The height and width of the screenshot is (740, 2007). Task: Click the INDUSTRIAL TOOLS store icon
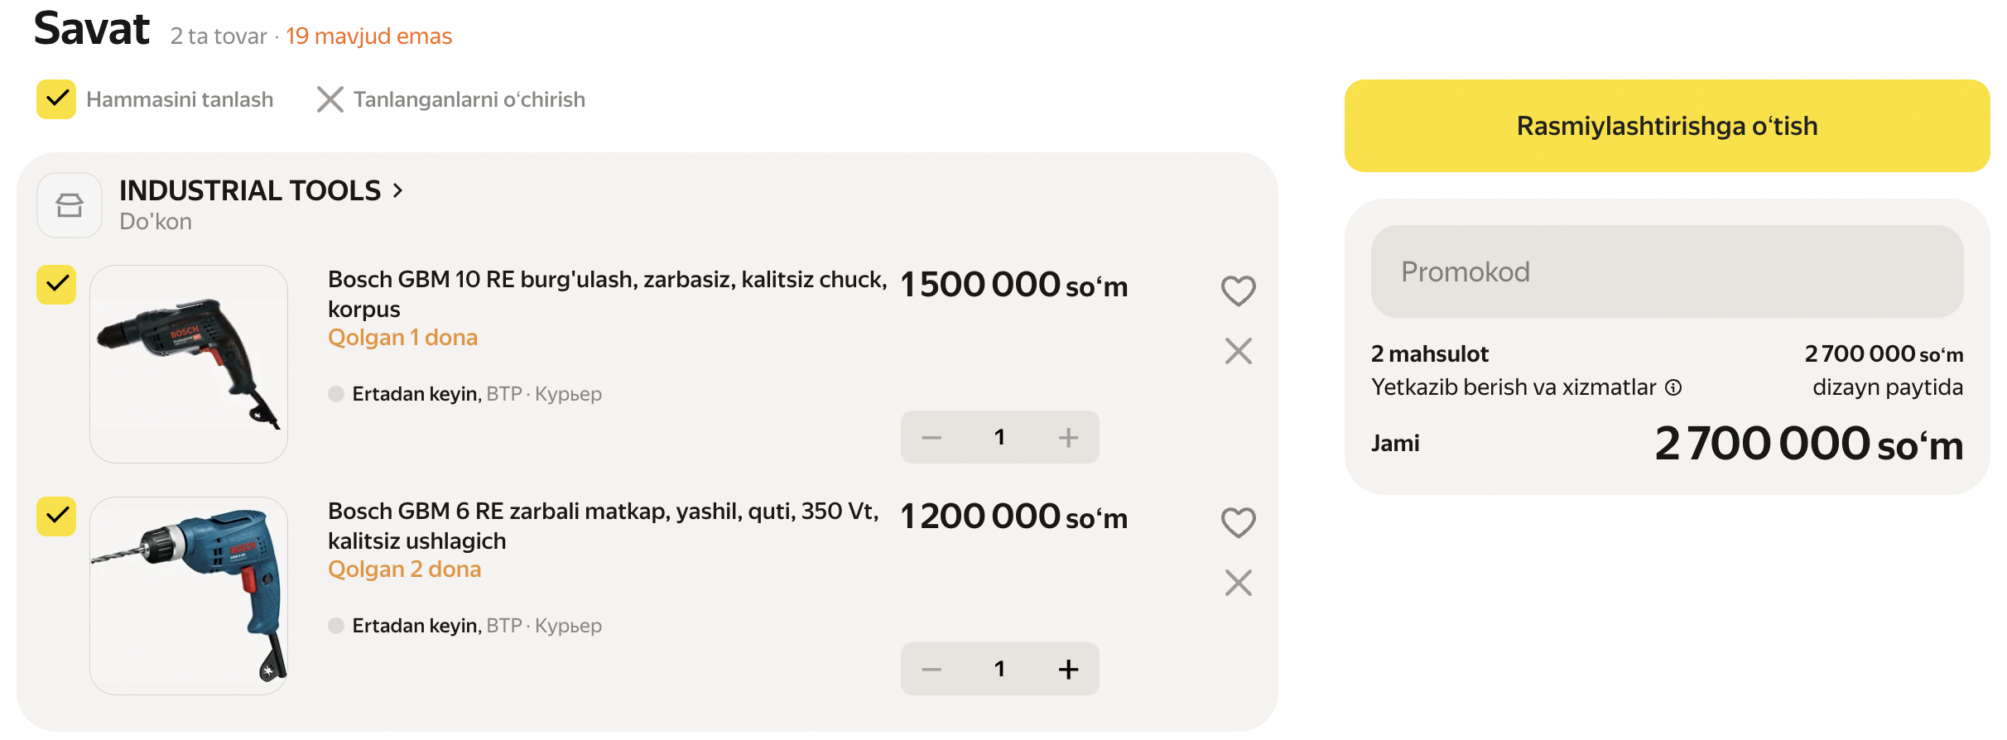tap(70, 205)
